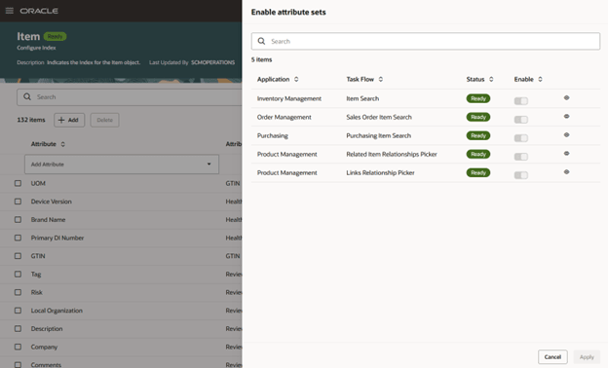608x368 pixels.
Task: Check the GTIN attribute checkbox
Action: pyautogui.click(x=18, y=256)
